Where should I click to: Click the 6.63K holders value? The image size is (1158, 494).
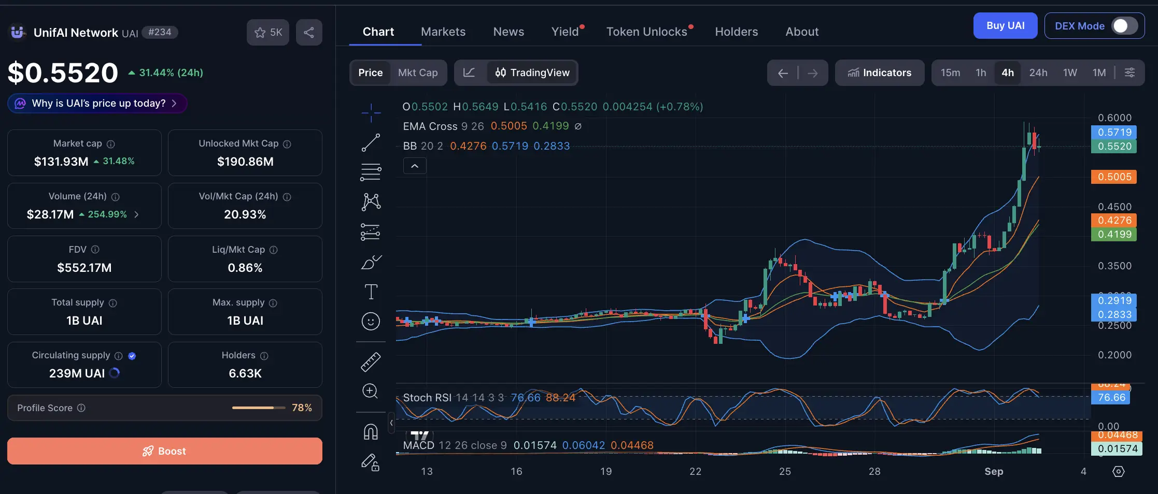click(245, 373)
